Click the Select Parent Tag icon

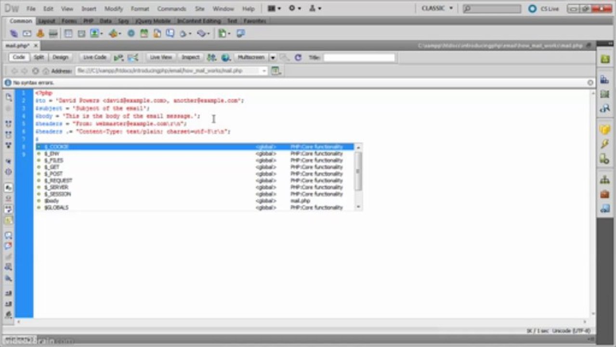tap(9, 161)
